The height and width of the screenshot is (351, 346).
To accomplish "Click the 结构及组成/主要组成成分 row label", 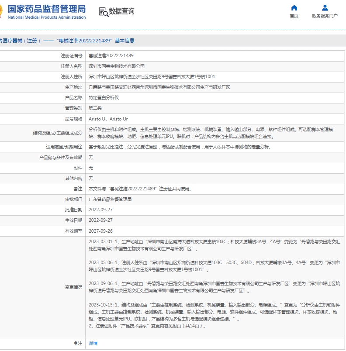I will (x=58, y=133).
